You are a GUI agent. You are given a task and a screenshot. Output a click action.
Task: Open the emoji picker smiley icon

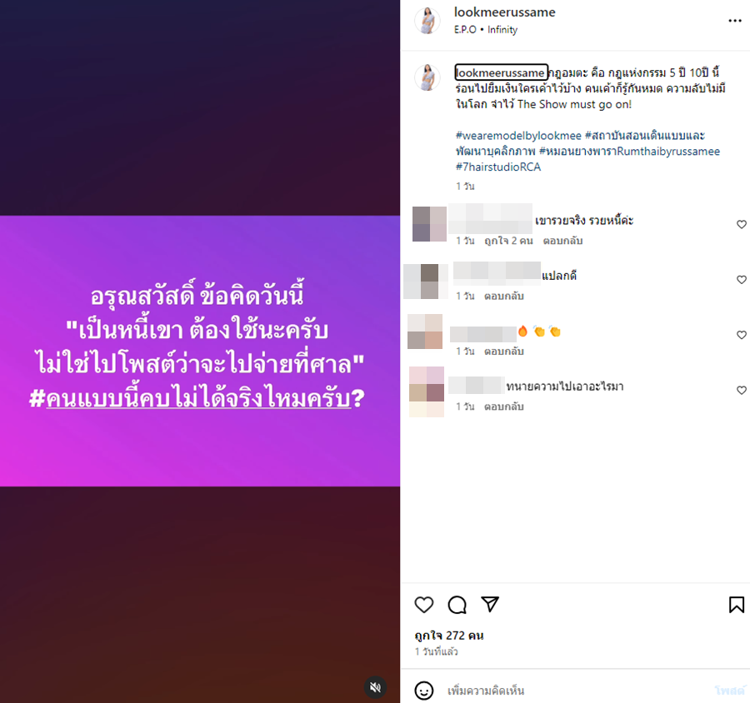click(424, 691)
